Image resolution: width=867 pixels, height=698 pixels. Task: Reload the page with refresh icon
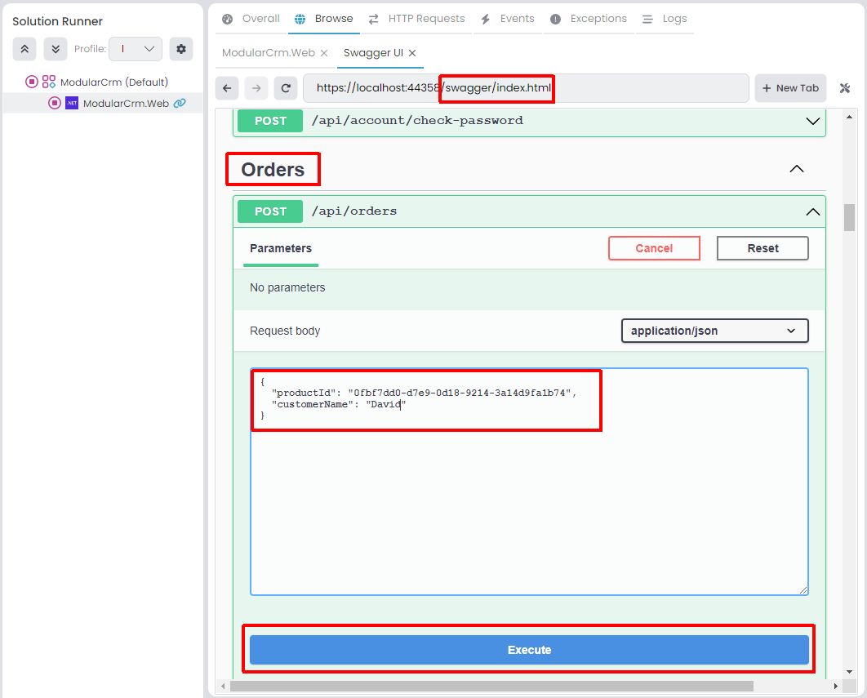[285, 88]
